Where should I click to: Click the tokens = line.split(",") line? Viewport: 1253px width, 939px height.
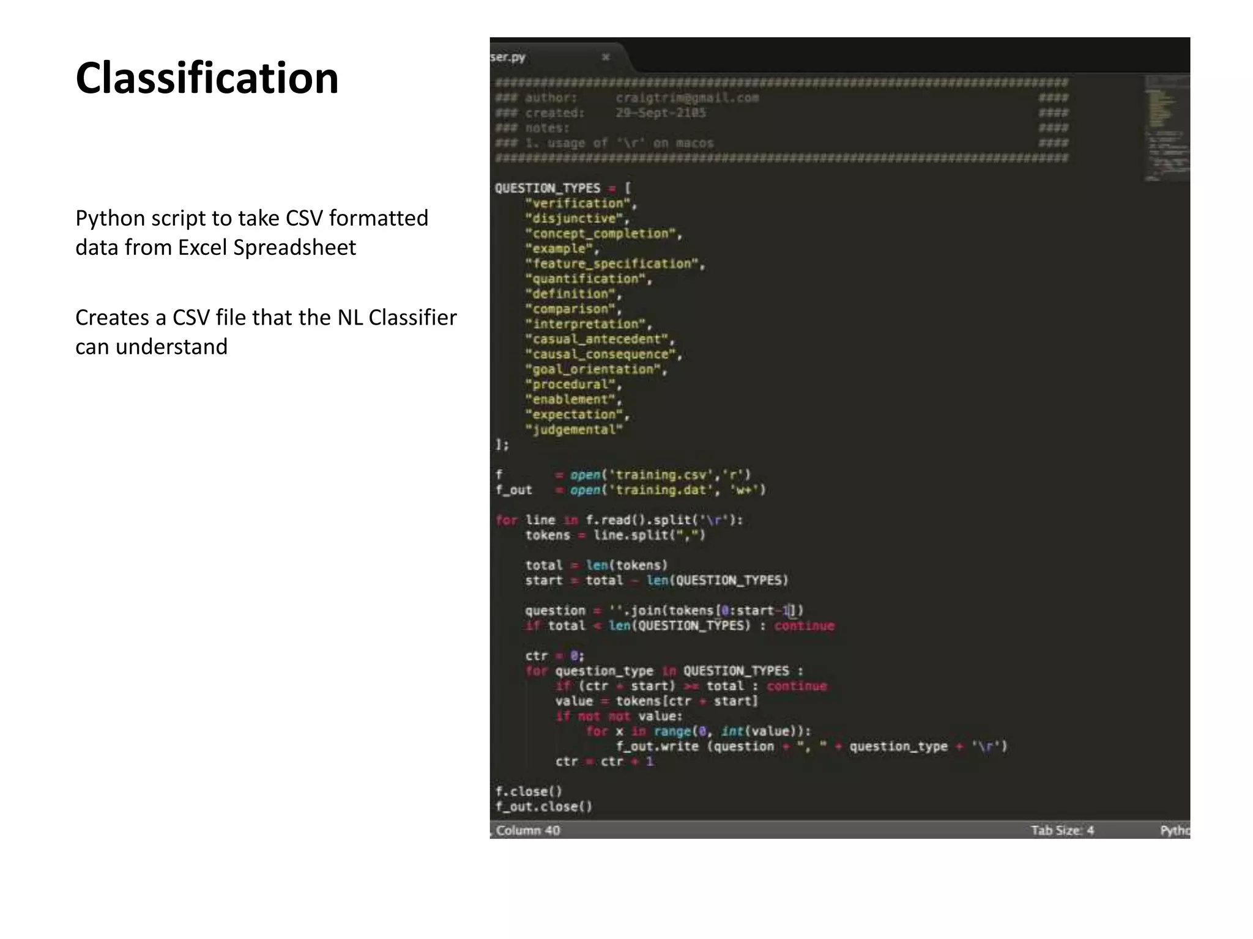tap(615, 536)
